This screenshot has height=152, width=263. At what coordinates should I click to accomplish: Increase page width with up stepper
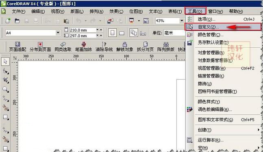[x=101, y=30]
